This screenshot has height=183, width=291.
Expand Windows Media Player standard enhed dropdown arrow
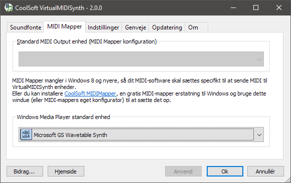coord(259,134)
